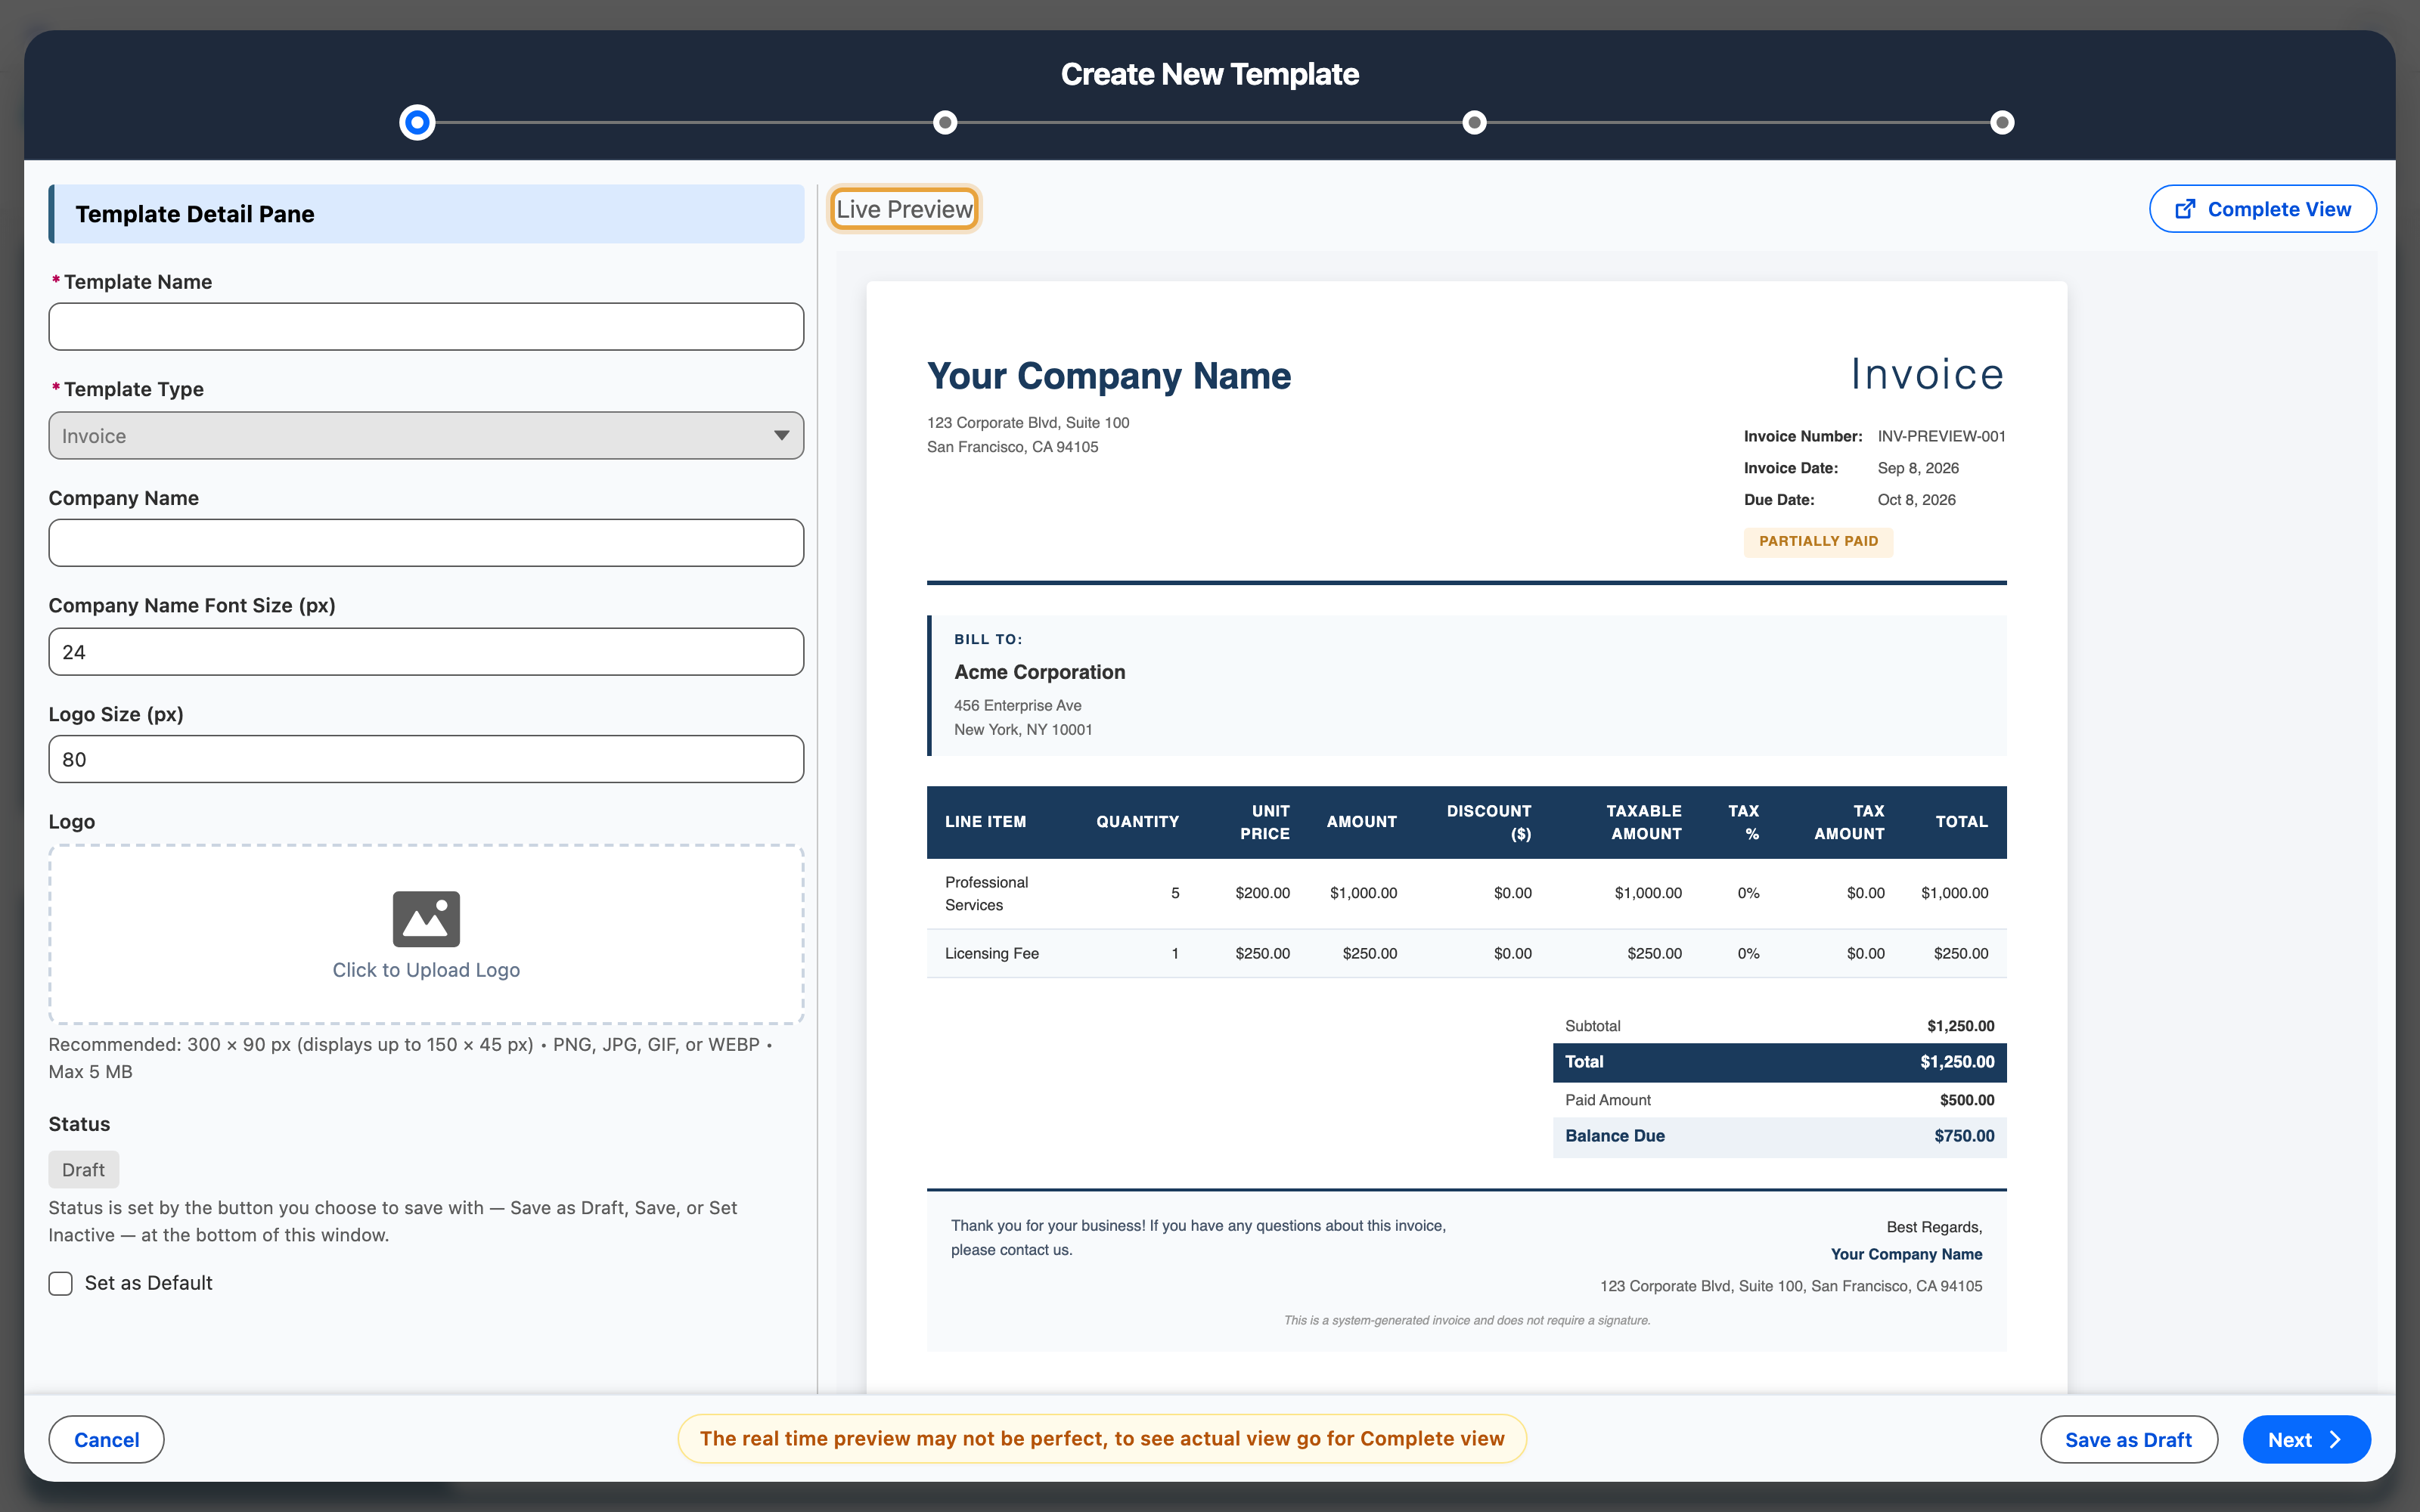Viewport: 2420px width, 1512px height.
Task: Click the Recommended logo size hint text
Action: [411, 1058]
